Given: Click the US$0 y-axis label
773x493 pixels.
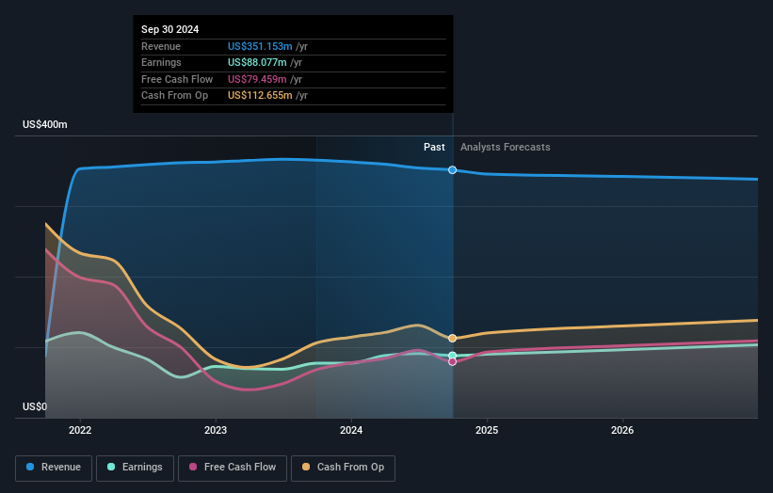Looking at the screenshot, I should [x=35, y=406].
